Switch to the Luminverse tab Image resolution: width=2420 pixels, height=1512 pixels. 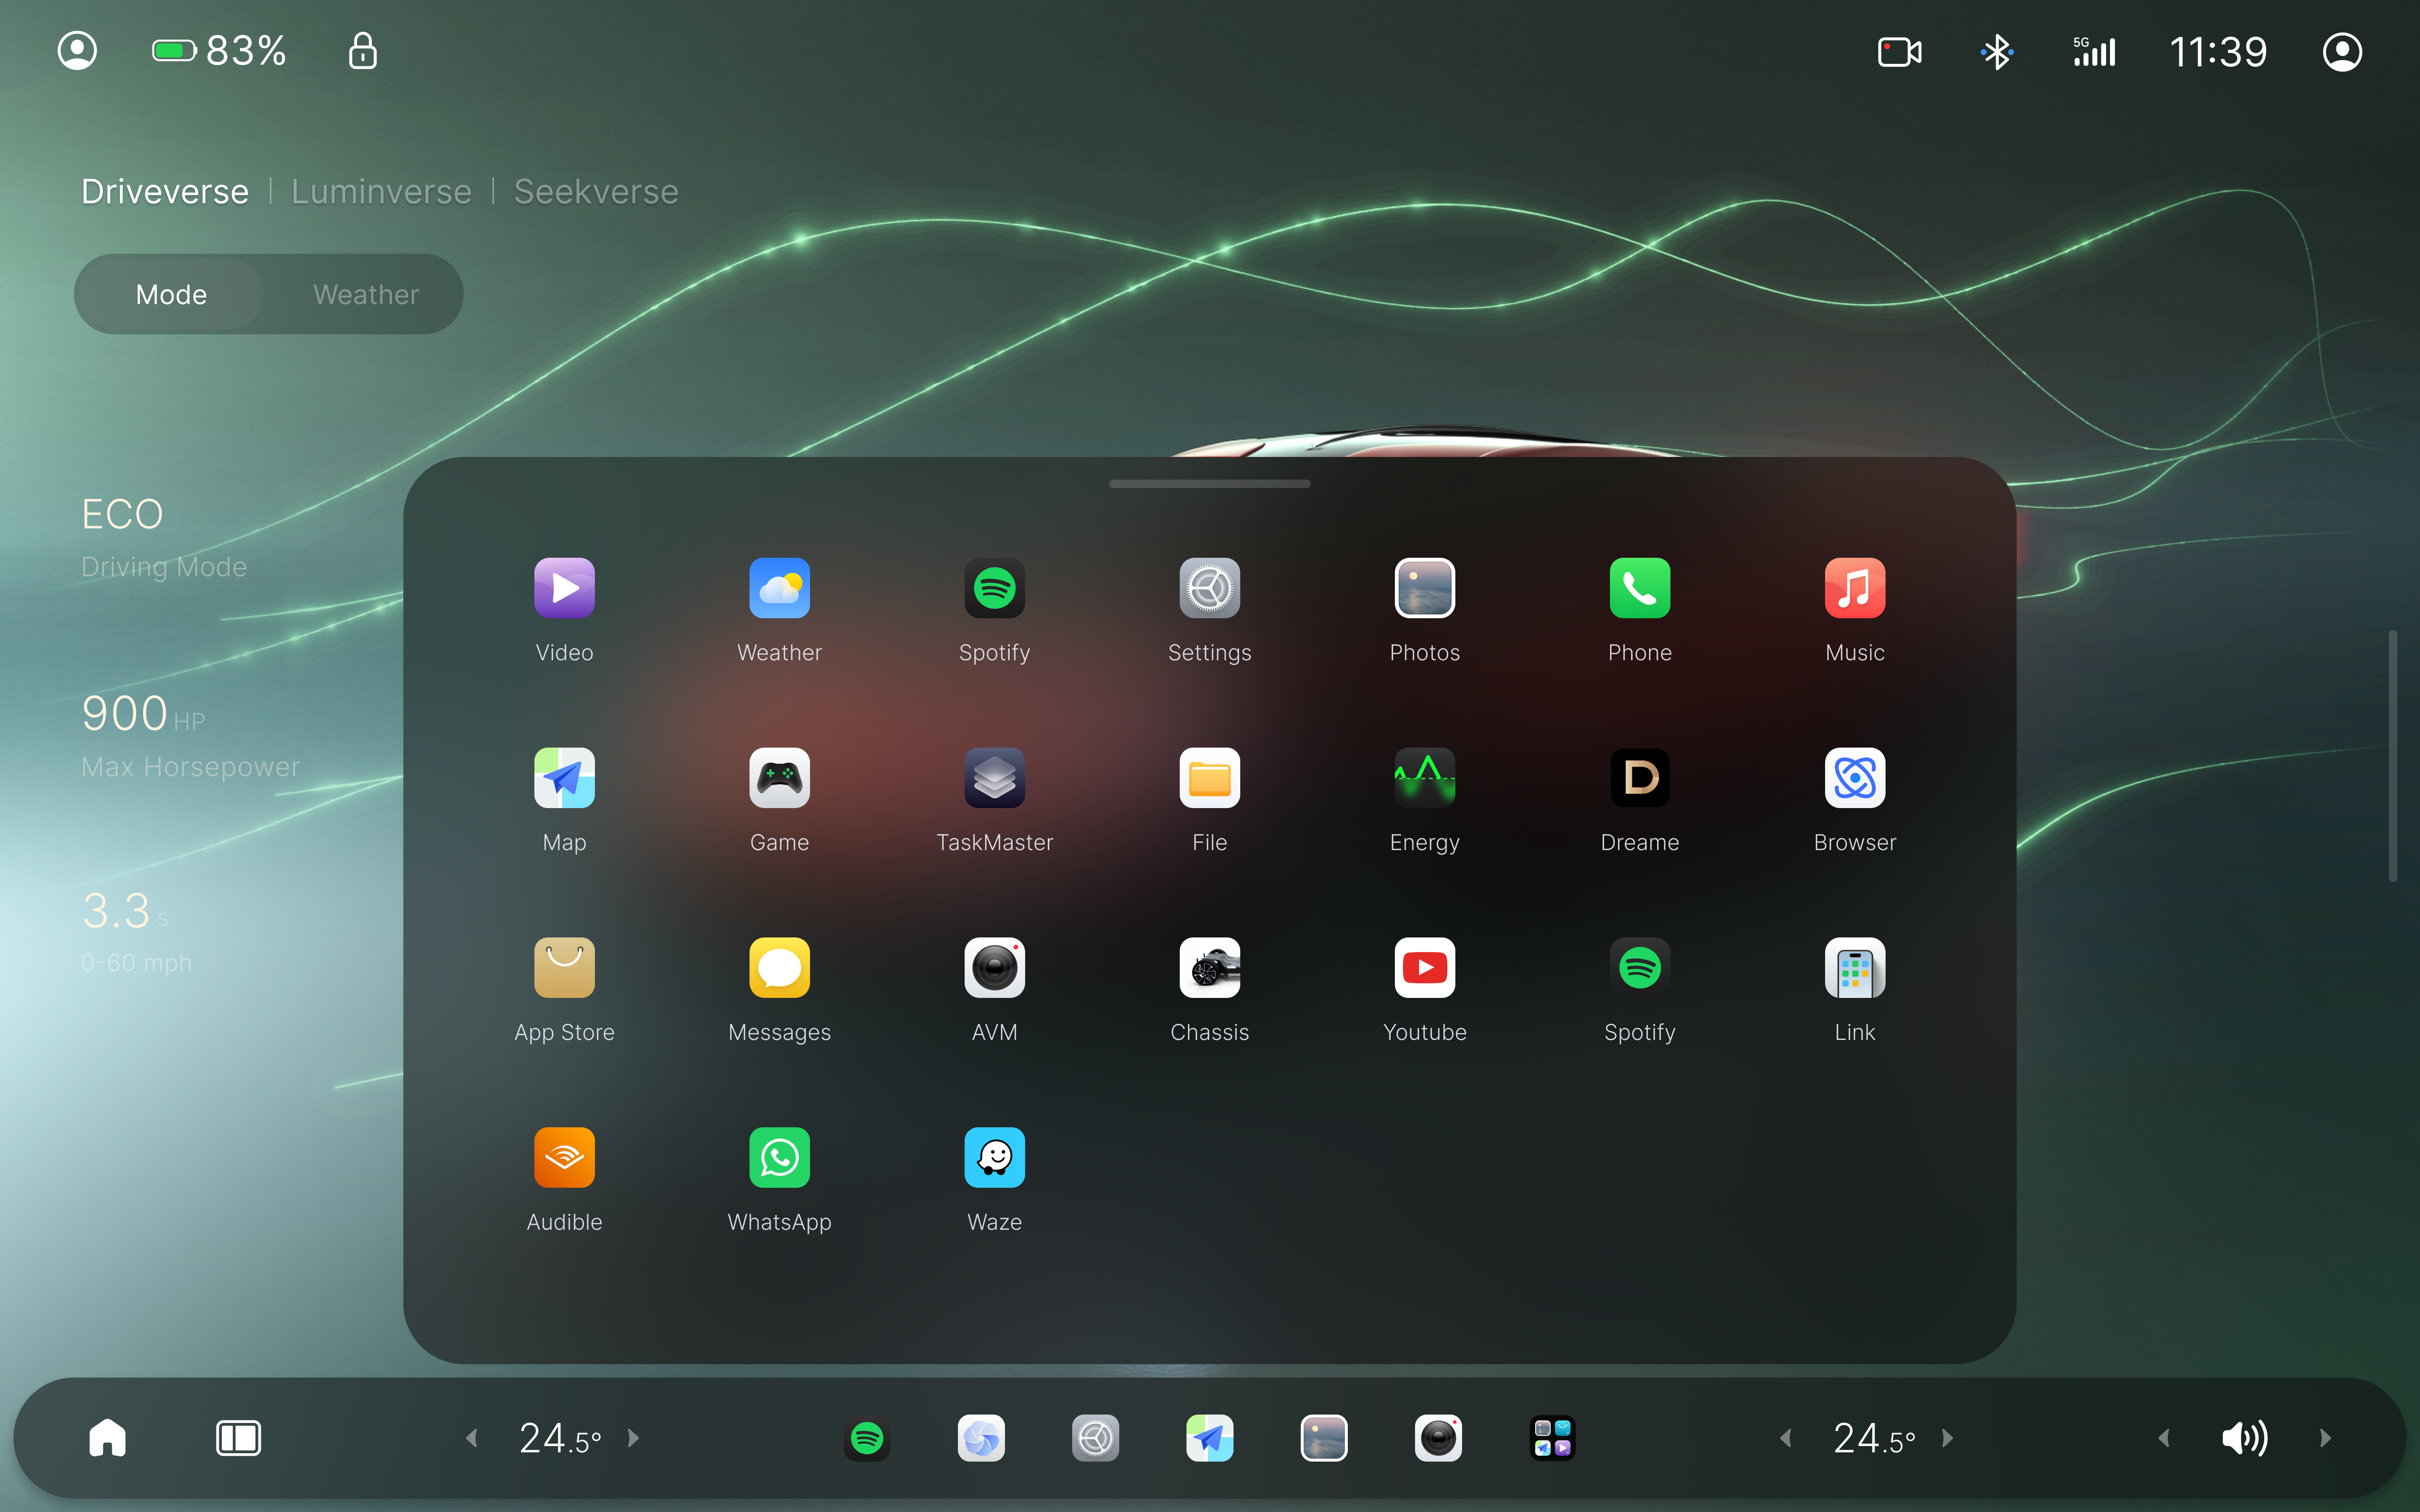pos(381,191)
